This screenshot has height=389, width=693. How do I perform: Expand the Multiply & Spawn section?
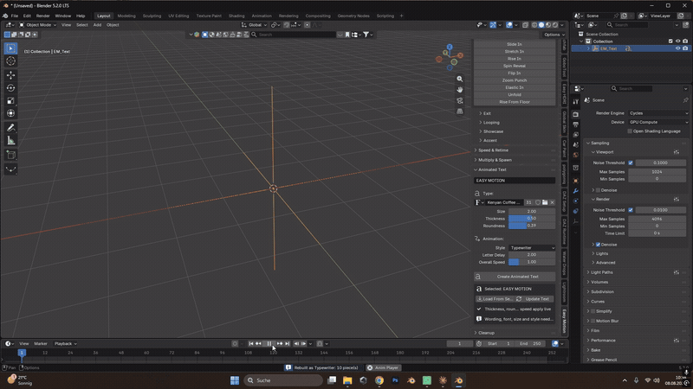(495, 160)
